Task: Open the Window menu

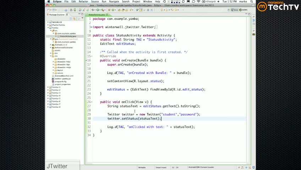Action: click(x=147, y=1)
